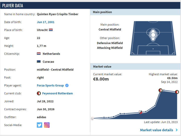Click the €8.00m current market value
This screenshot has width=181, height=136.
coord(101,79)
